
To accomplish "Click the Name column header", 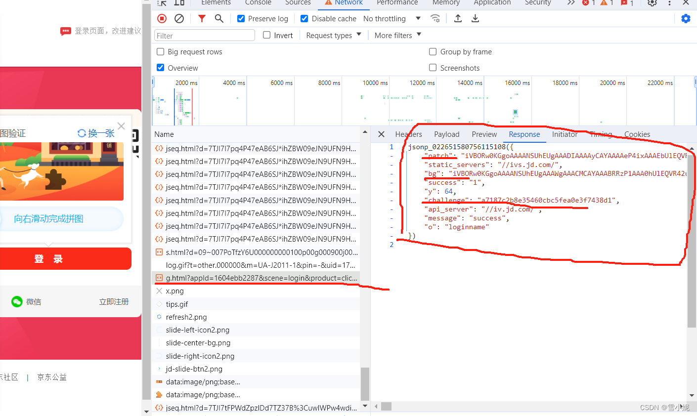I will pos(257,134).
